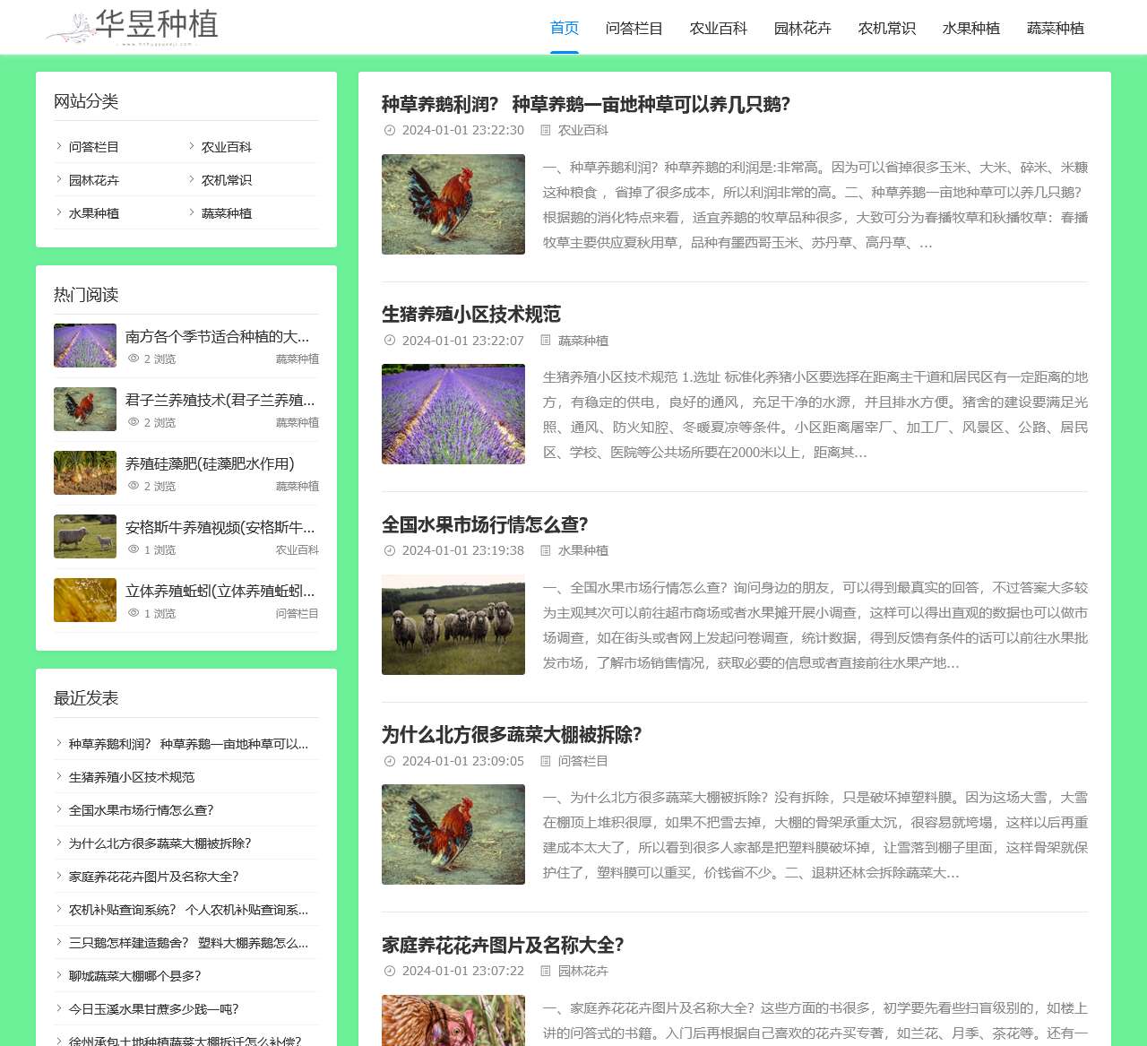Open article title 为什么北方很多蔬菜大棚被拆除? in main list
Screen dimensions: 1147x1046
(512, 735)
